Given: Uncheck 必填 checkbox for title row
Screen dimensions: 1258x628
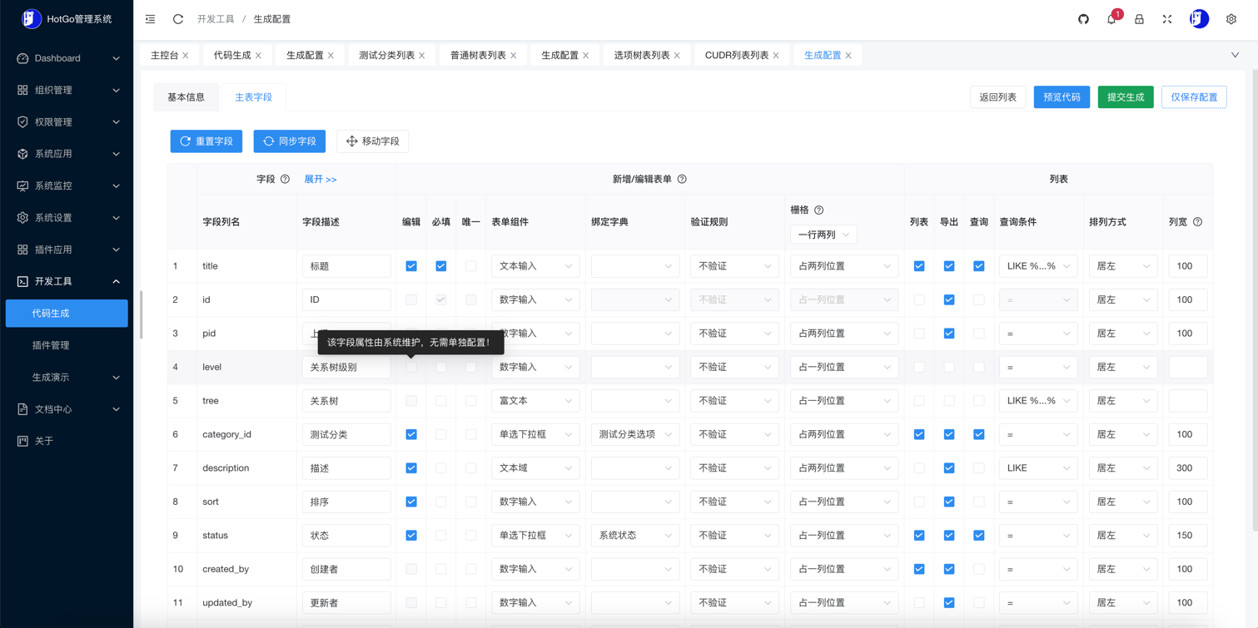Looking at the screenshot, I should (x=441, y=266).
